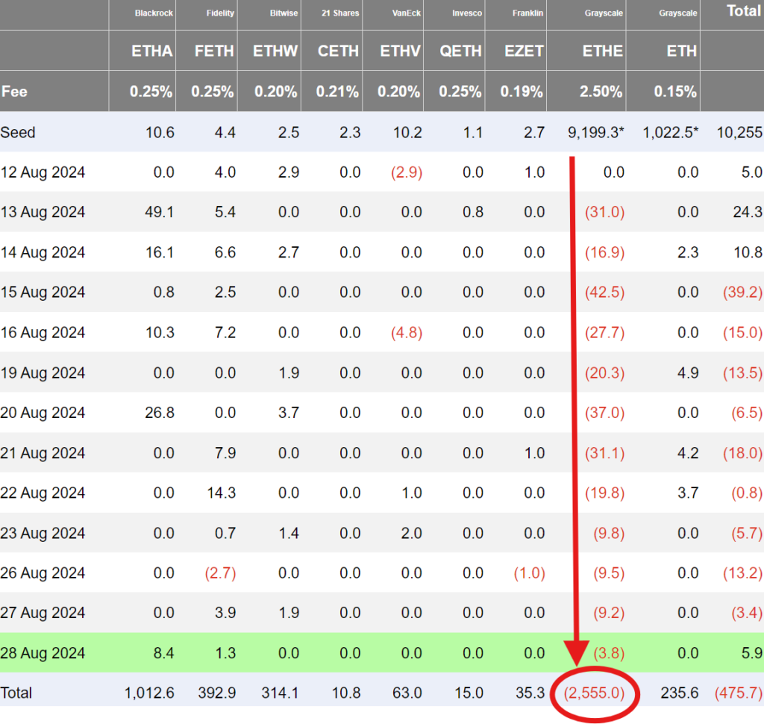Click the 14.3 Fidelity inflow value

(x=221, y=493)
